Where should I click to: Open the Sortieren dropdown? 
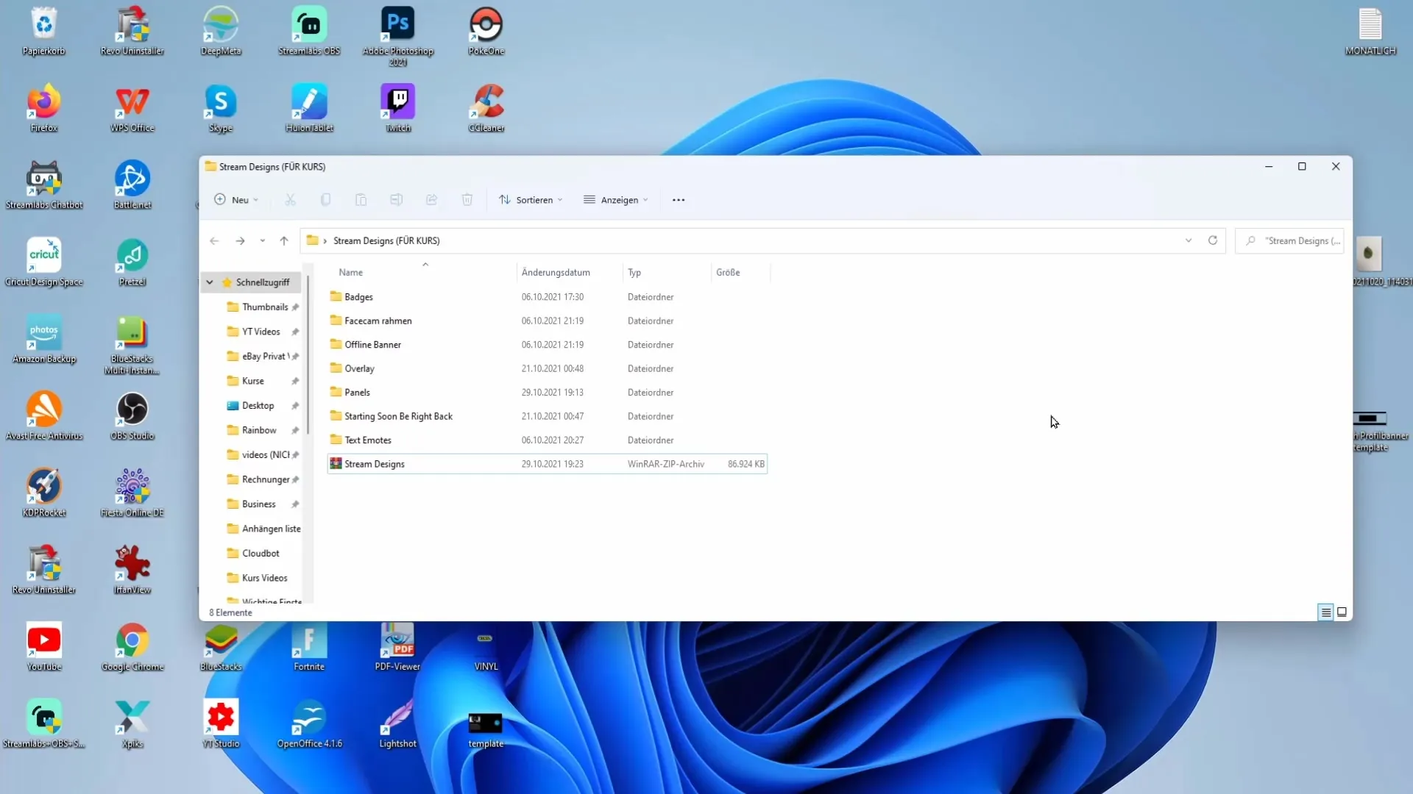pyautogui.click(x=531, y=200)
